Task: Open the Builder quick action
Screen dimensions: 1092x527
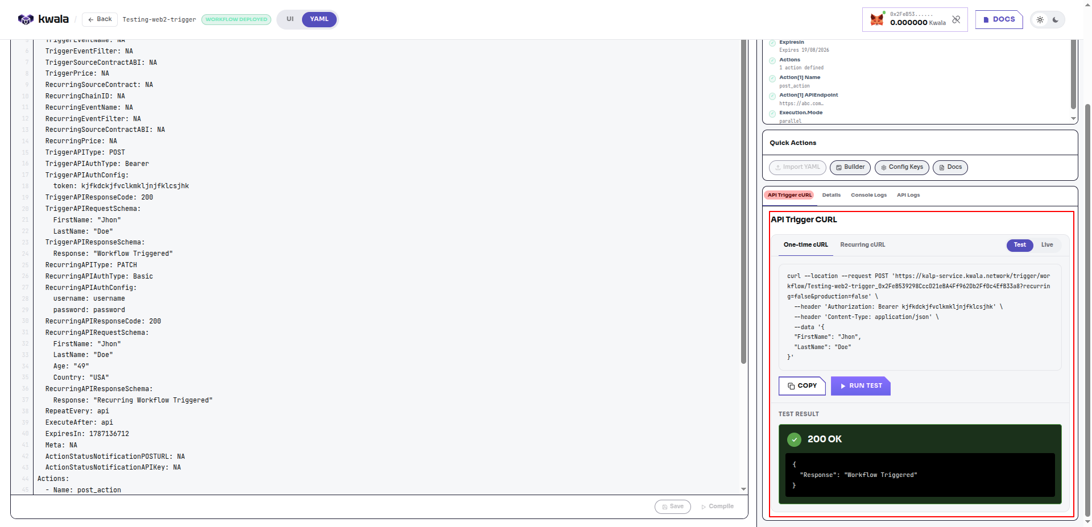Action: point(850,167)
